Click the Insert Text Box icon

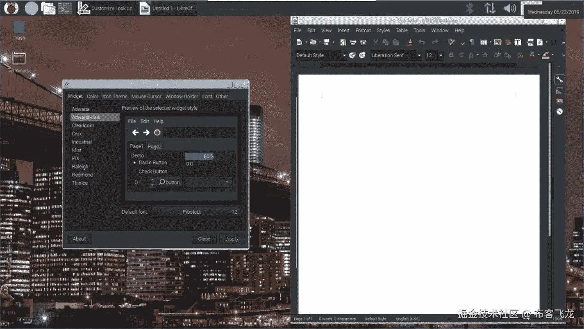[518, 42]
